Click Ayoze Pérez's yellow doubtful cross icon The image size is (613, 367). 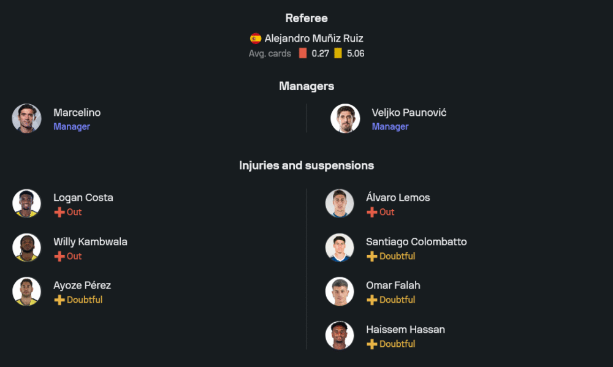coord(59,300)
